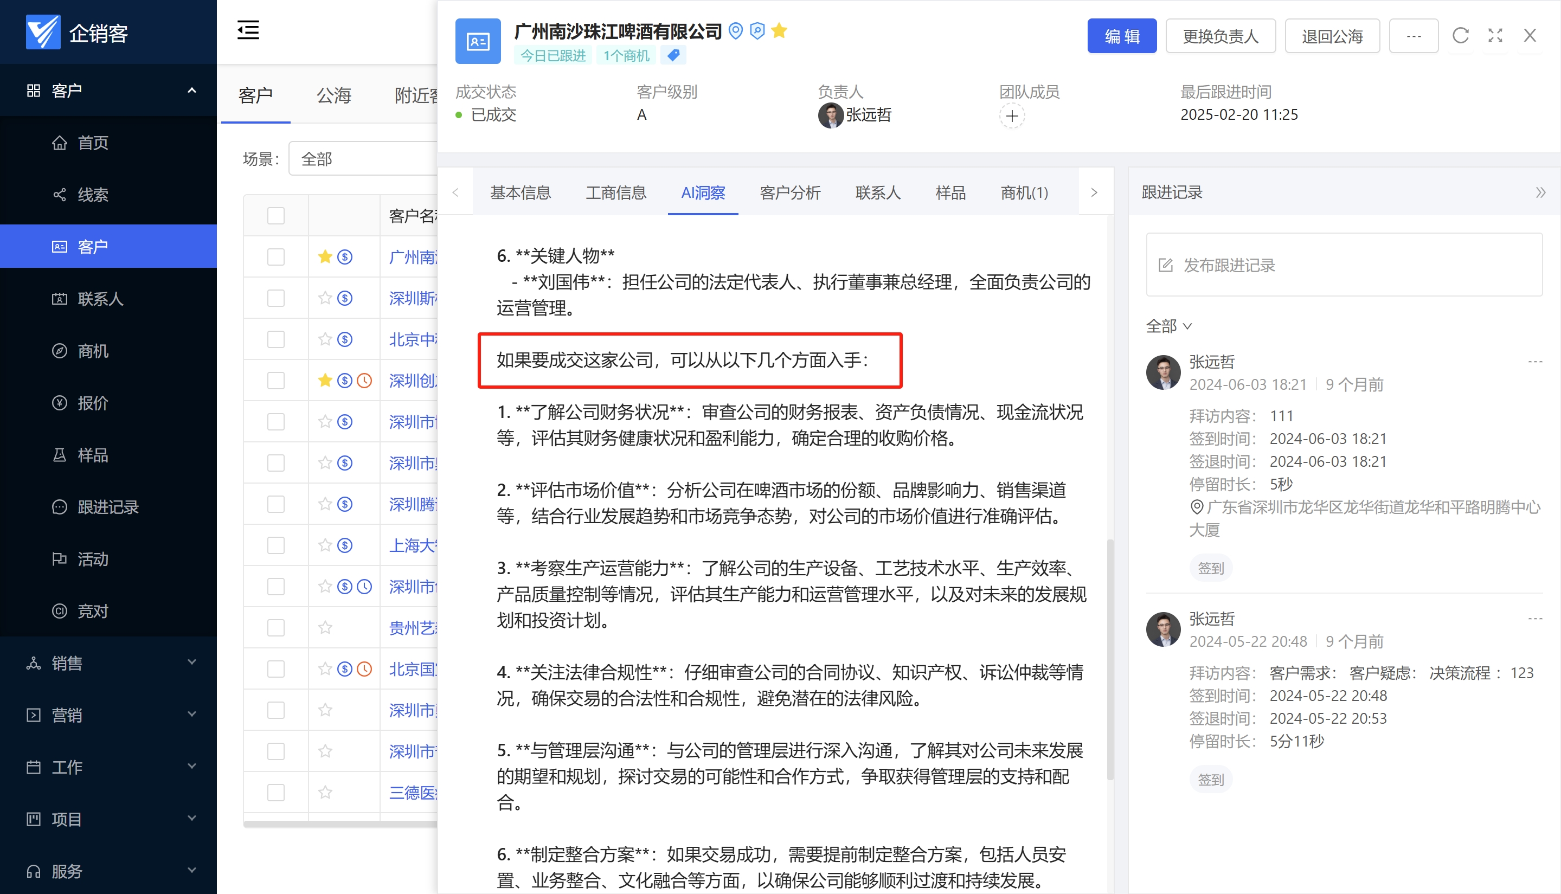
Task: Collapse the 客户 sidebar menu chevron
Action: (191, 89)
